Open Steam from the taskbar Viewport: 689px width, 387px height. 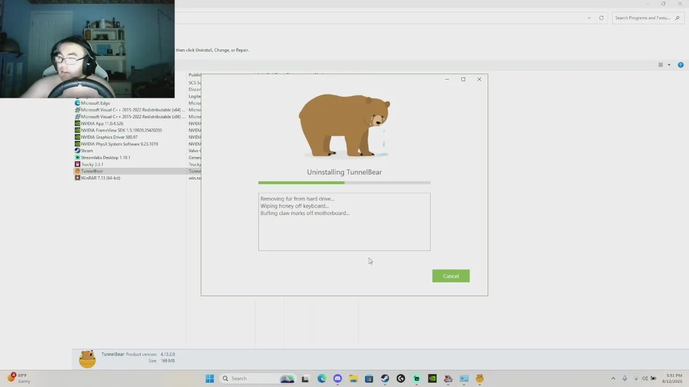(x=385, y=378)
